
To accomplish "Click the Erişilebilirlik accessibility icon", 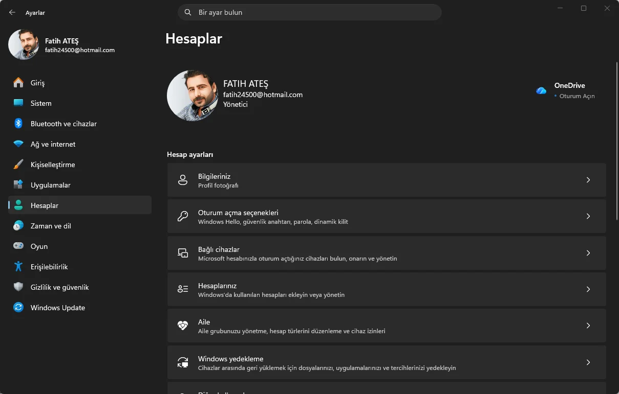I will (18, 266).
